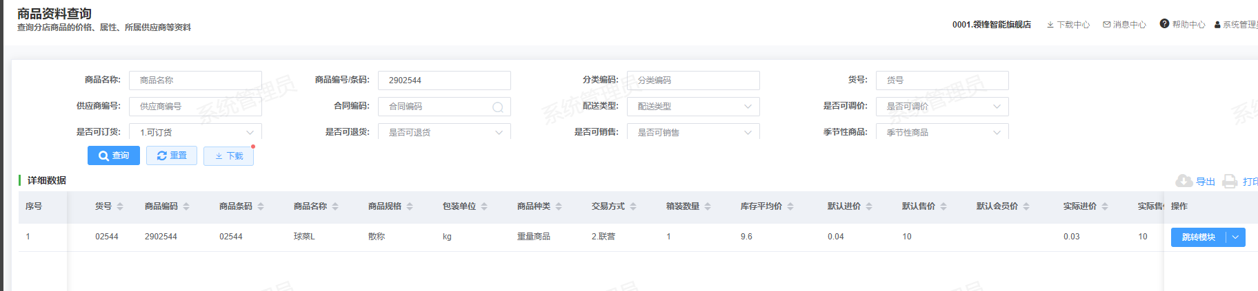Open 帮助中心 link in header
This screenshot has height=291, width=1258.
click(1188, 24)
